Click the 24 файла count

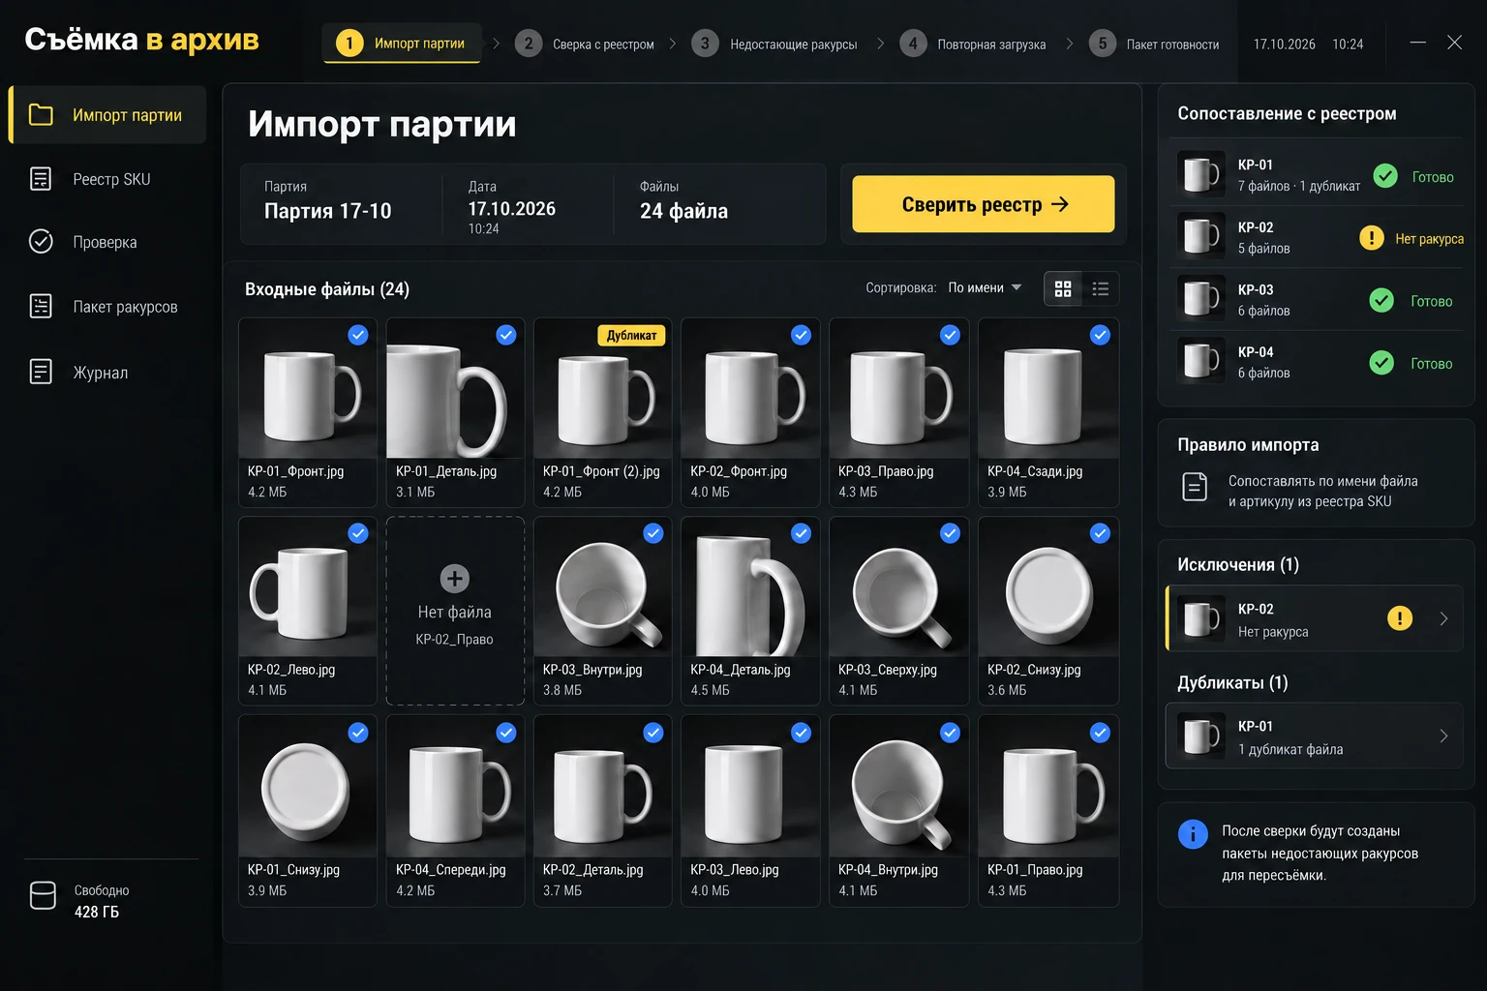pyautogui.click(x=683, y=211)
